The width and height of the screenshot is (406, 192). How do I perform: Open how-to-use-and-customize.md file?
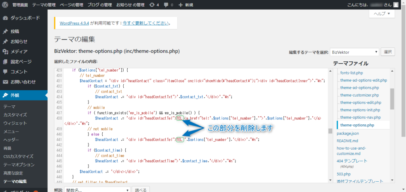[x=352, y=151]
